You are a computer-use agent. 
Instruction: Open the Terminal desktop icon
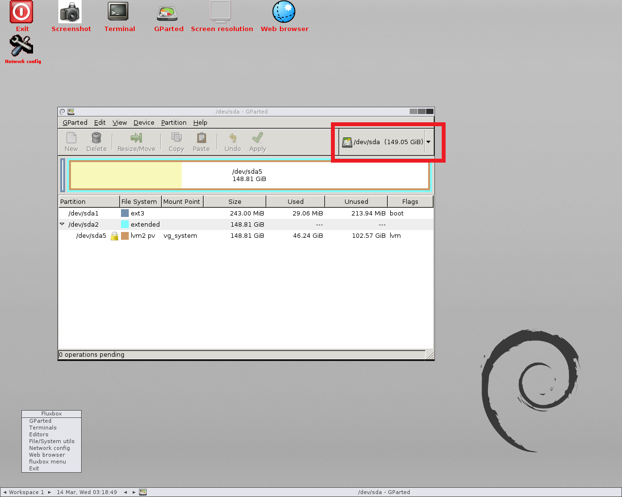tap(118, 12)
